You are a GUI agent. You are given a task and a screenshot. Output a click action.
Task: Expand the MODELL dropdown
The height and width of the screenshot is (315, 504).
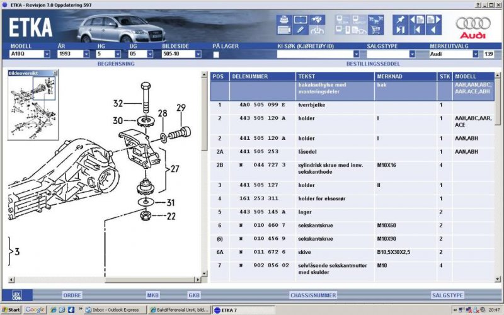coord(45,54)
